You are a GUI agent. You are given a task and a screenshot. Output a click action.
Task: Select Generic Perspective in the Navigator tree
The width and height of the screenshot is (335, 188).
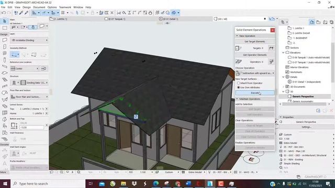coord(303,96)
